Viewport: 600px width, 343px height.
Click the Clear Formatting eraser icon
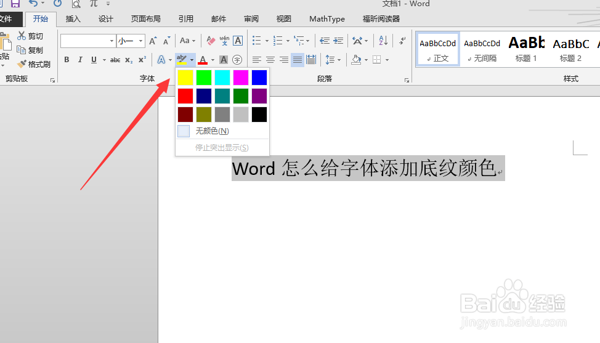click(211, 41)
